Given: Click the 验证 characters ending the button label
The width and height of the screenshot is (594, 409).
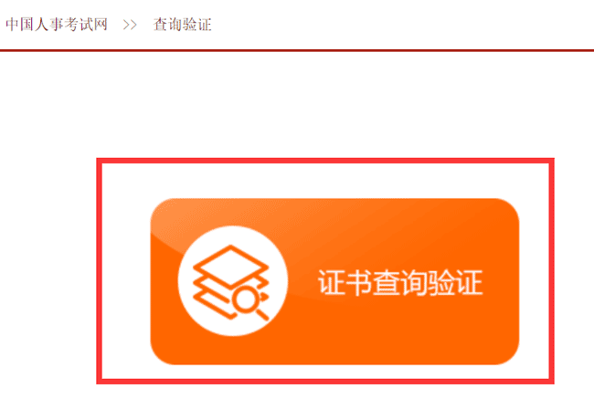Looking at the screenshot, I should pyautogui.click(x=455, y=282).
